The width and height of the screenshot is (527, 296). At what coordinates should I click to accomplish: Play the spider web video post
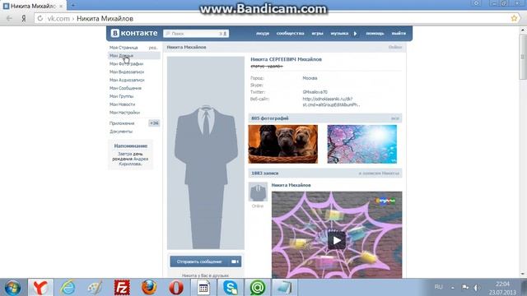click(337, 240)
